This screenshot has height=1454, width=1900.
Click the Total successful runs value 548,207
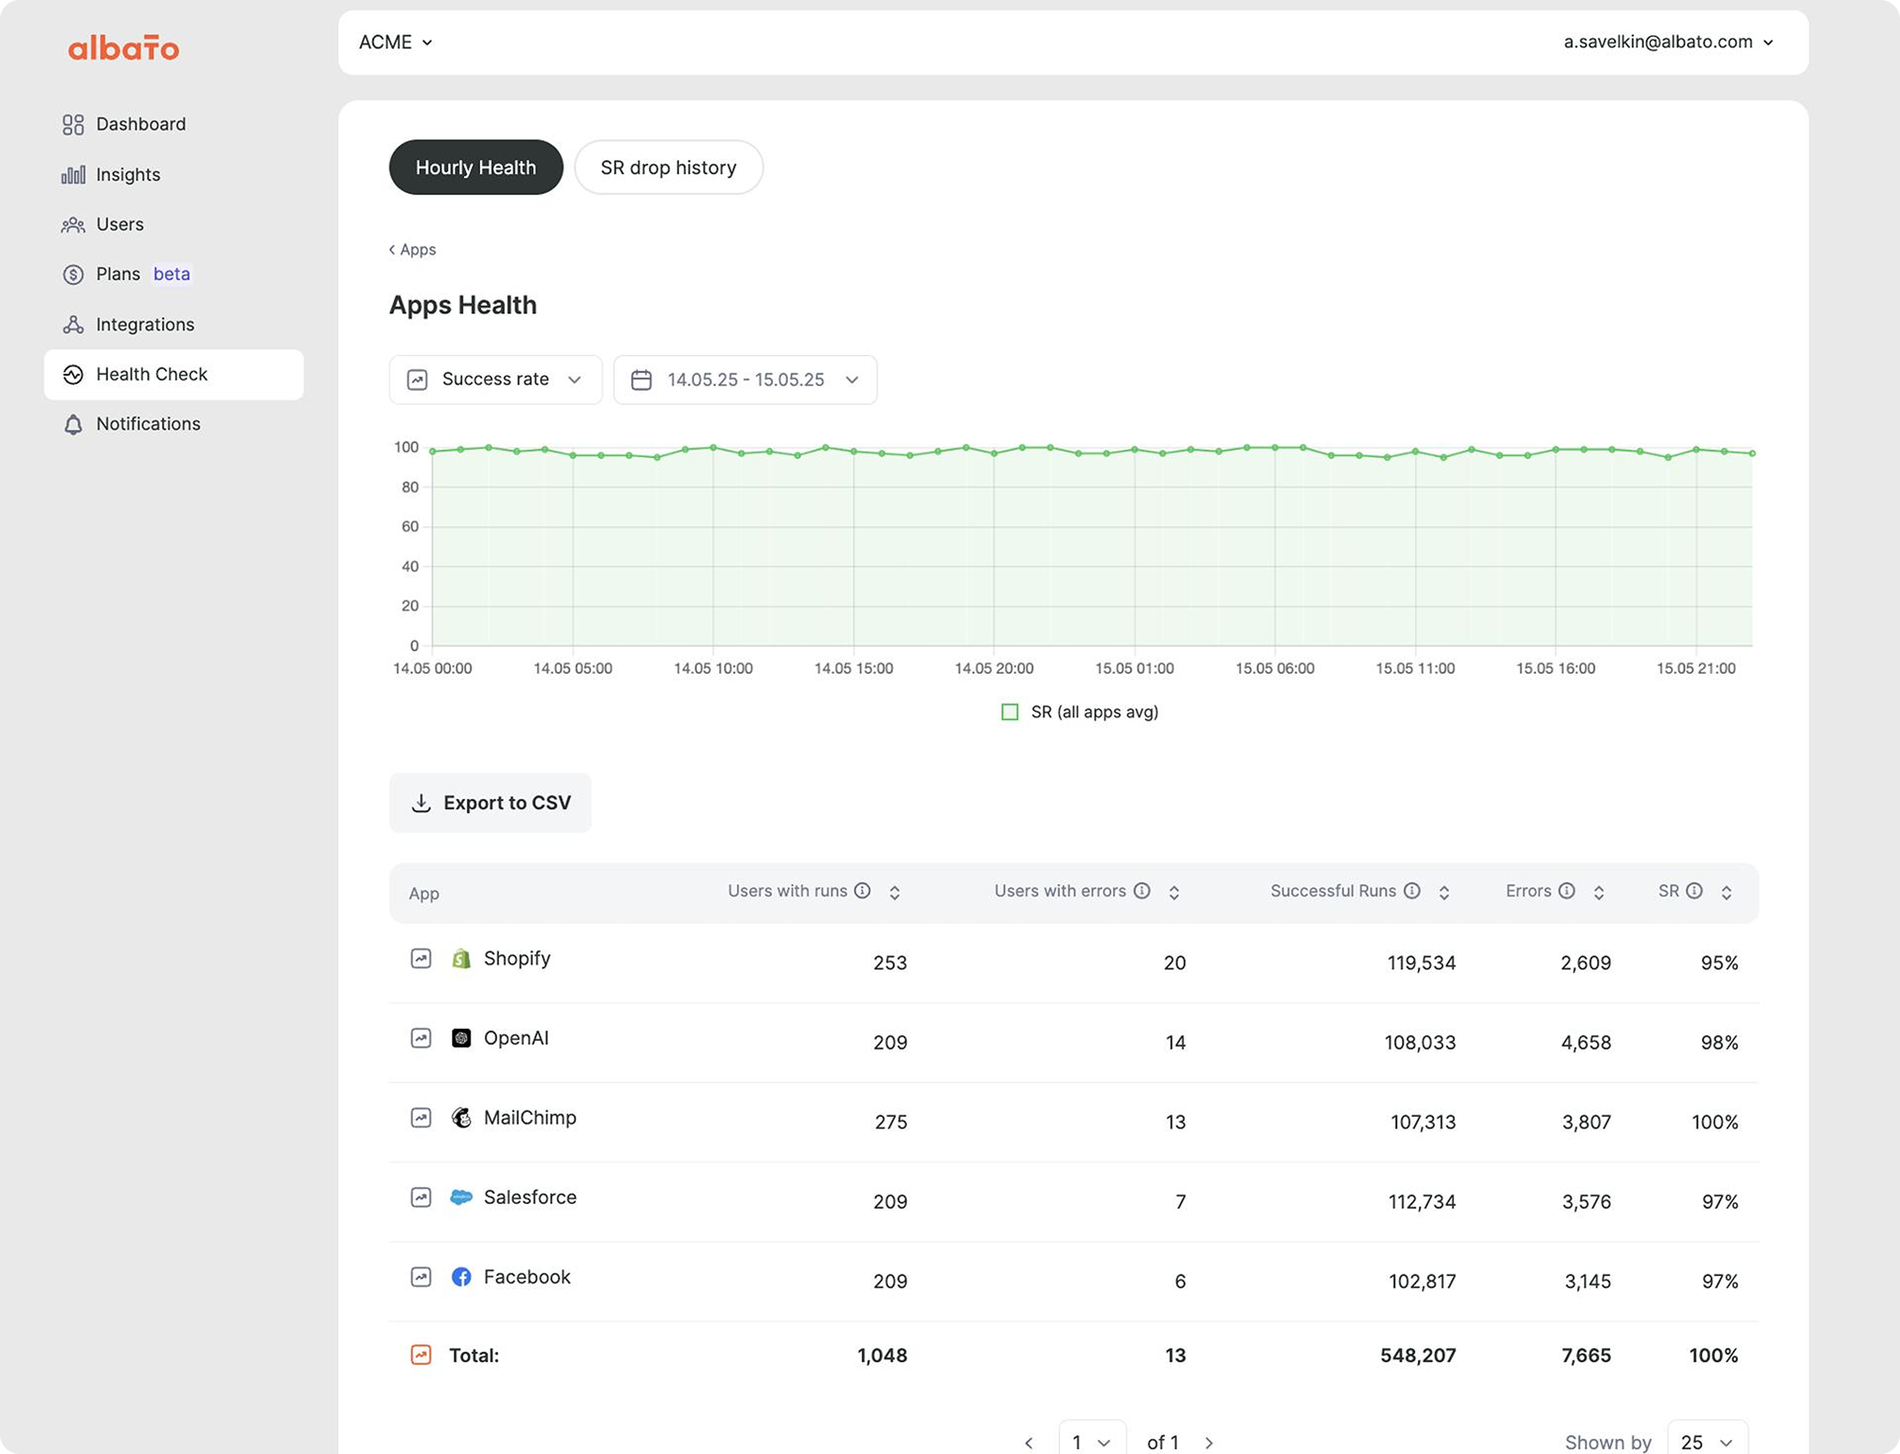(x=1419, y=1356)
